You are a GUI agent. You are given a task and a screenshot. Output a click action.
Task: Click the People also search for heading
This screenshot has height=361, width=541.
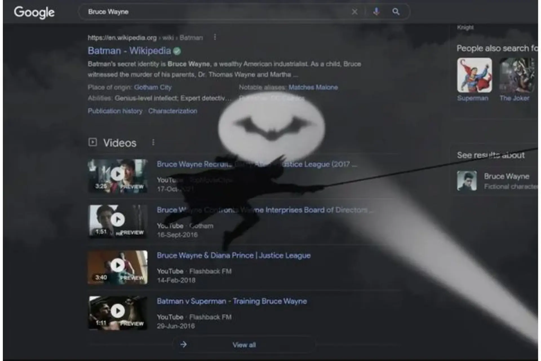(497, 49)
